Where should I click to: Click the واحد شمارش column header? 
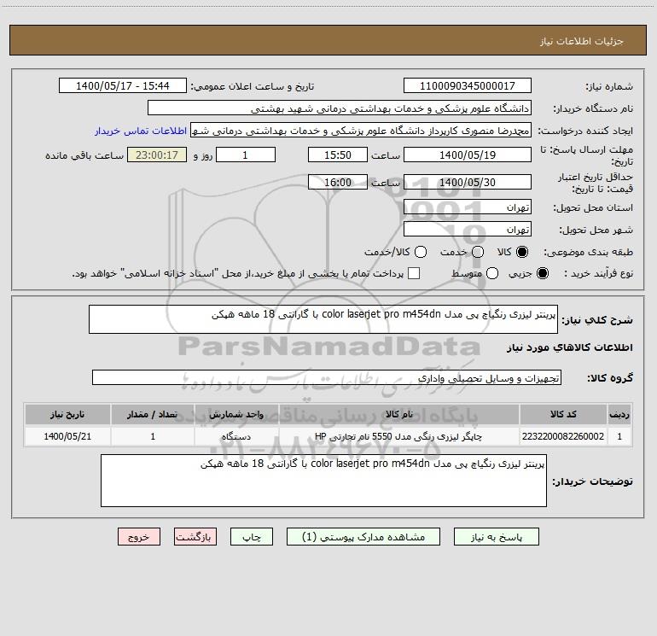click(x=236, y=414)
